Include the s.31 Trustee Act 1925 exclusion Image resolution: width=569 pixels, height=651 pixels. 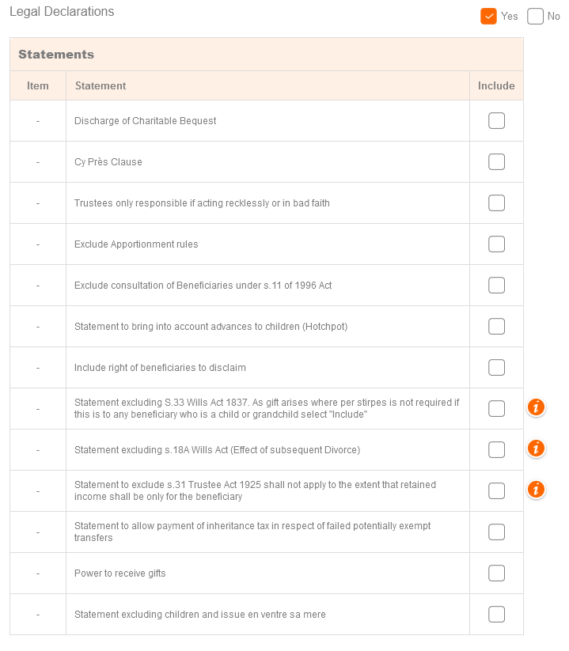496,491
